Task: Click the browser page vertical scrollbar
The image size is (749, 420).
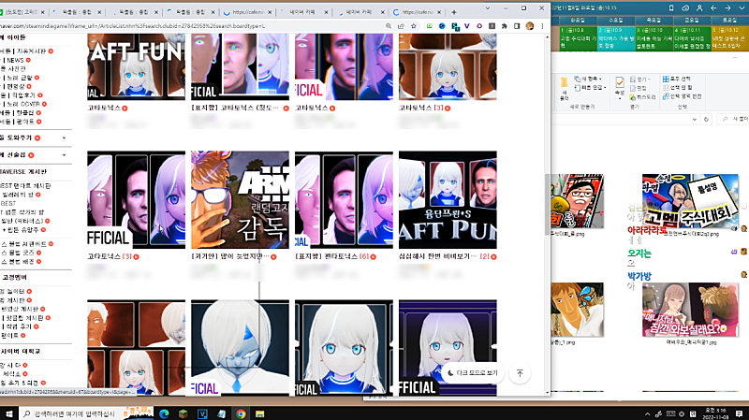Action: click(548, 204)
